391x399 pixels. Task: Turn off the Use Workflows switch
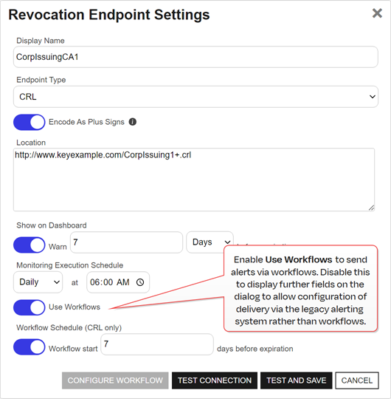coord(30,307)
